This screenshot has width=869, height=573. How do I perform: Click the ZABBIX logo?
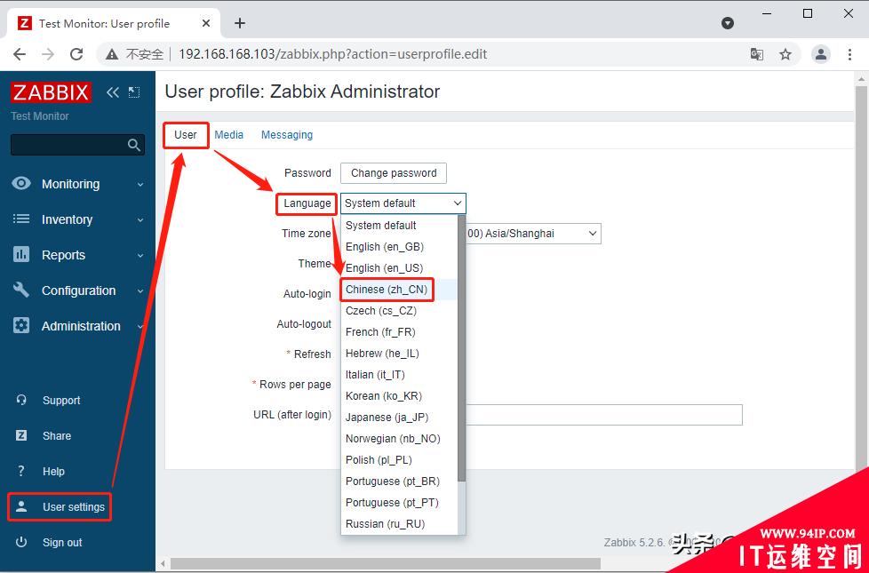51,92
